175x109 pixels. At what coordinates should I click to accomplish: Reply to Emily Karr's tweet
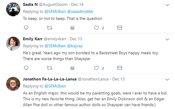pos(26,68)
